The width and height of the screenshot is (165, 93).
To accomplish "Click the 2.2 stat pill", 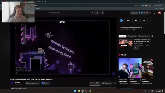I will (x=144, y=21).
